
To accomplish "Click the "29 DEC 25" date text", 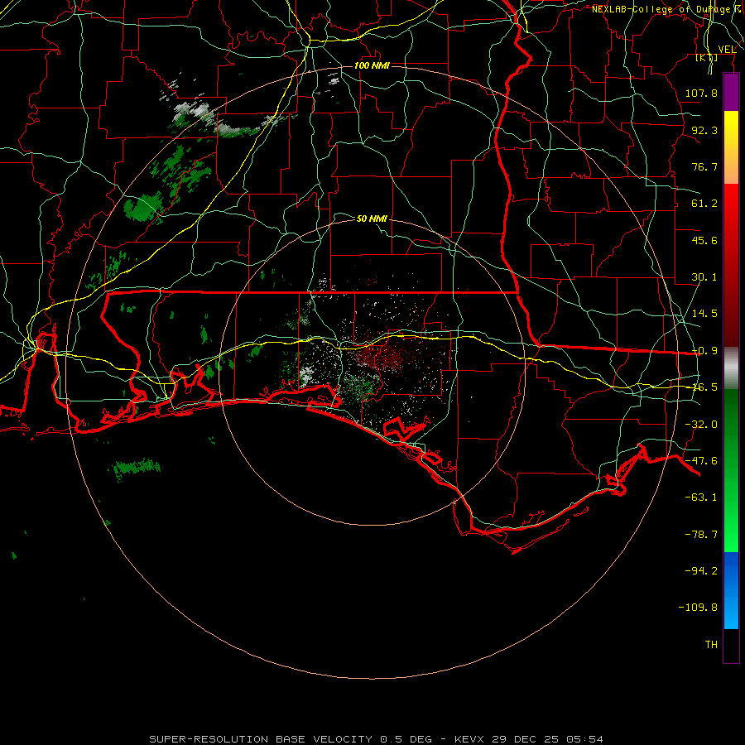I will (x=525, y=739).
